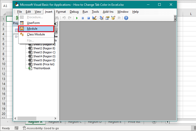Open the Project Explorer toolbar icon

click(x=102, y=18)
